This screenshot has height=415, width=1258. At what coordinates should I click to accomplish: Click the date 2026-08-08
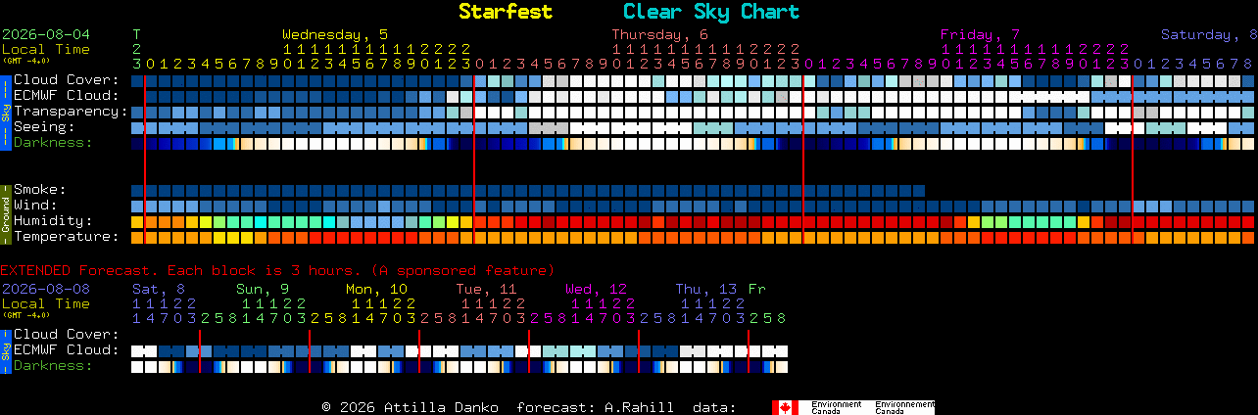point(46,289)
